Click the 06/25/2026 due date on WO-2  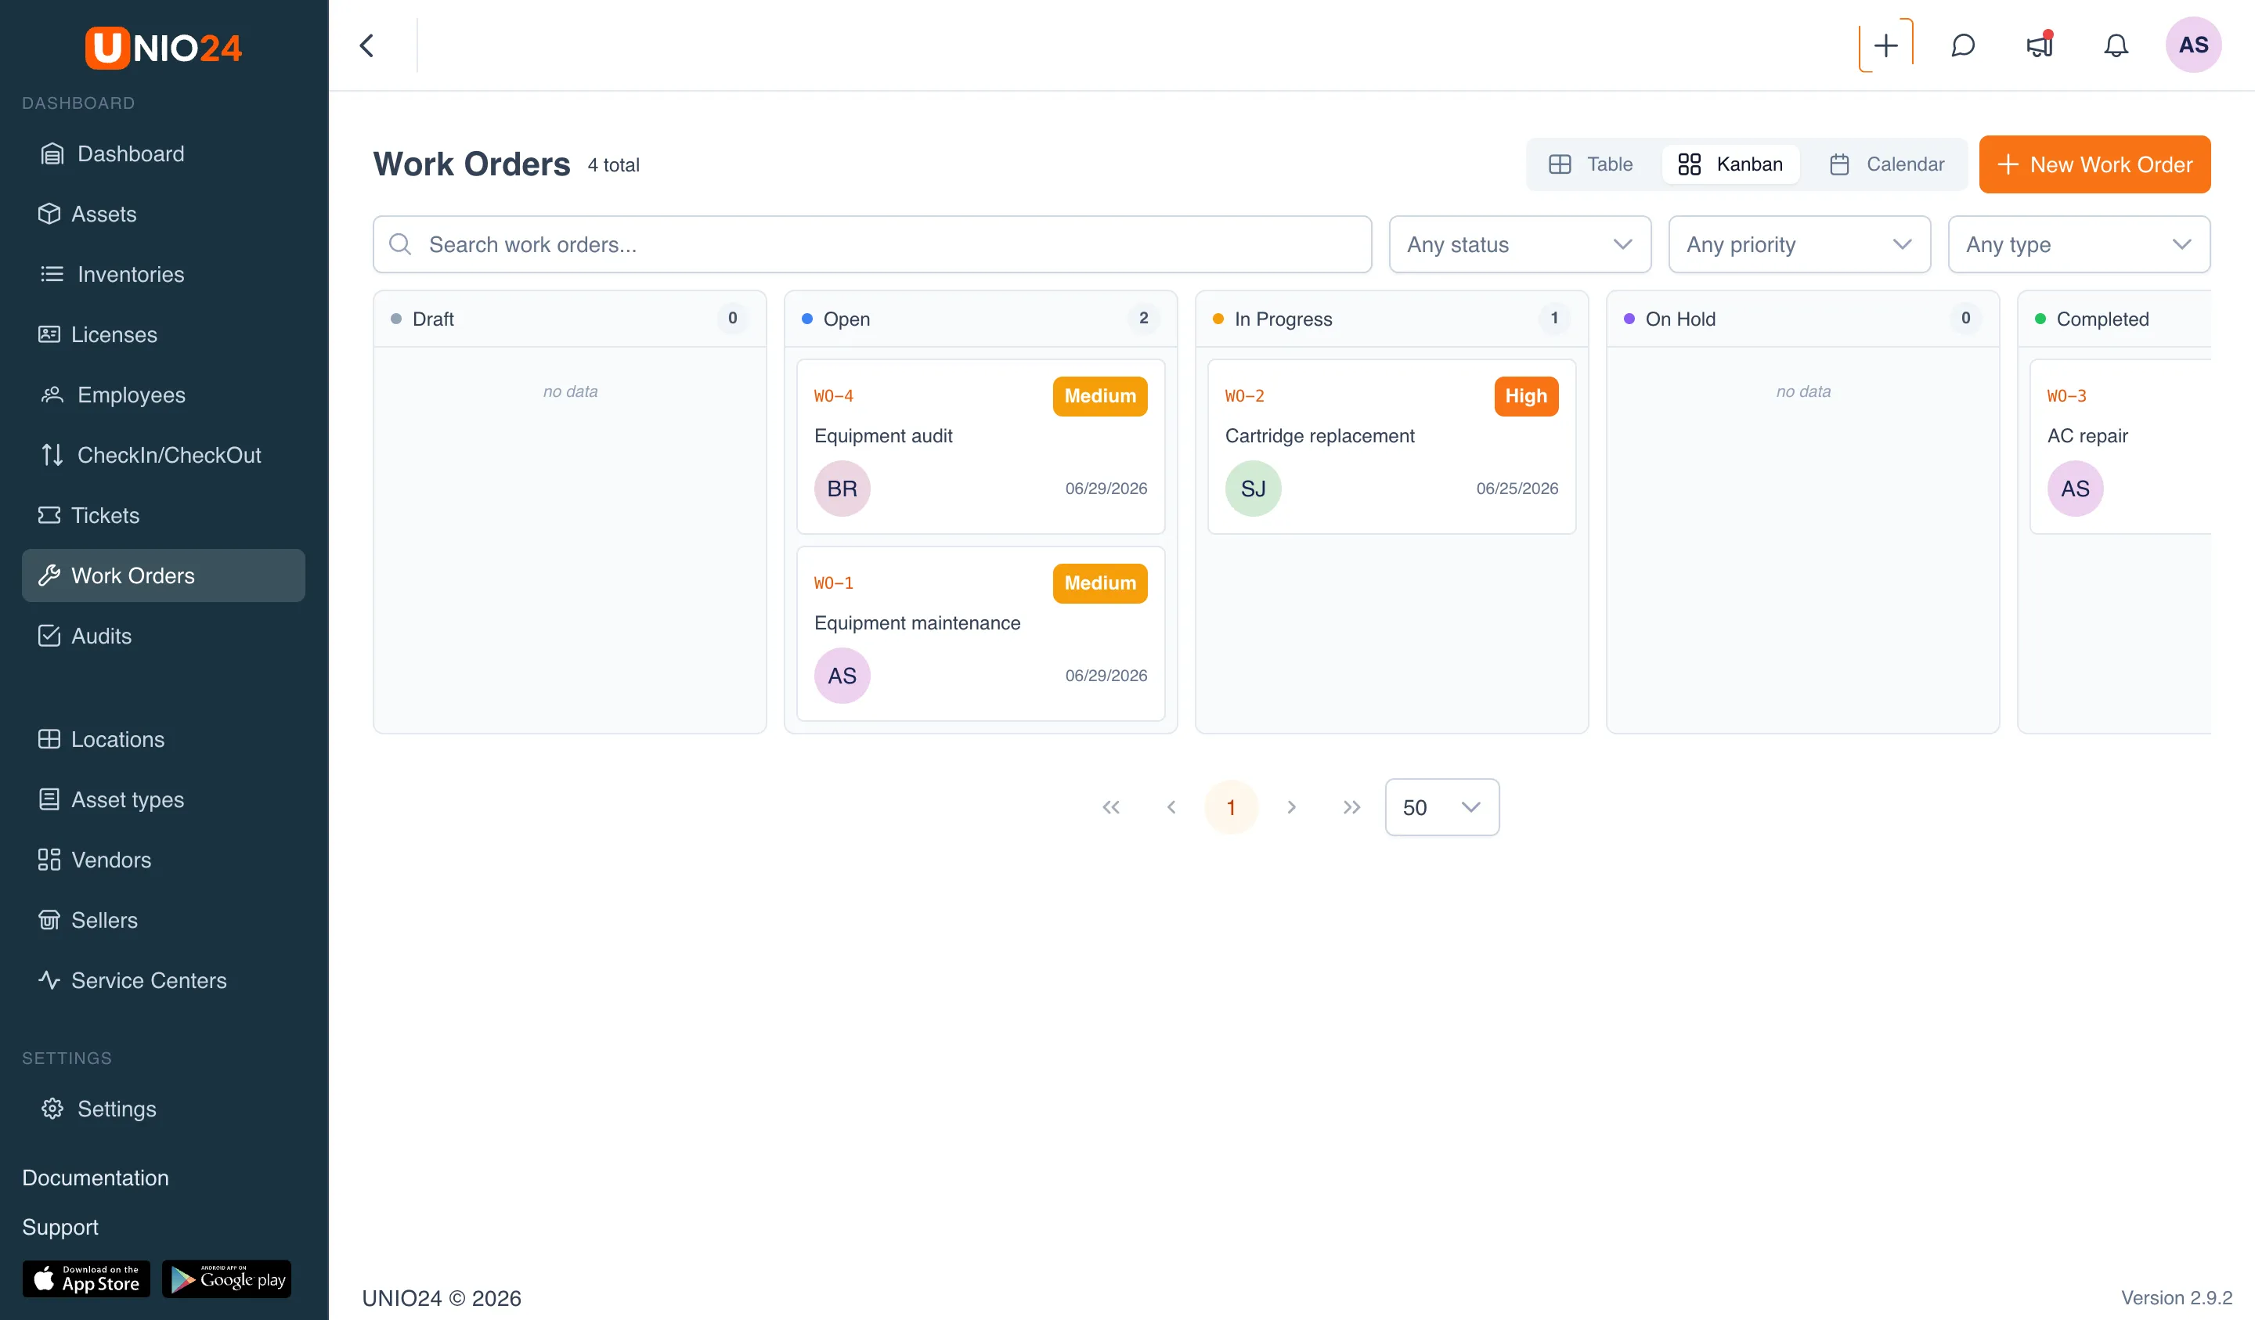click(1517, 489)
